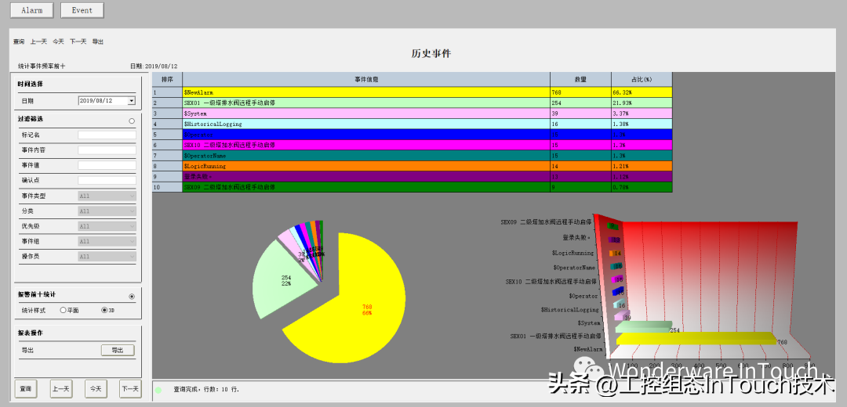Screen dimensions: 847x407
Task: Open the 操作员 dropdown
Action: click(107, 257)
